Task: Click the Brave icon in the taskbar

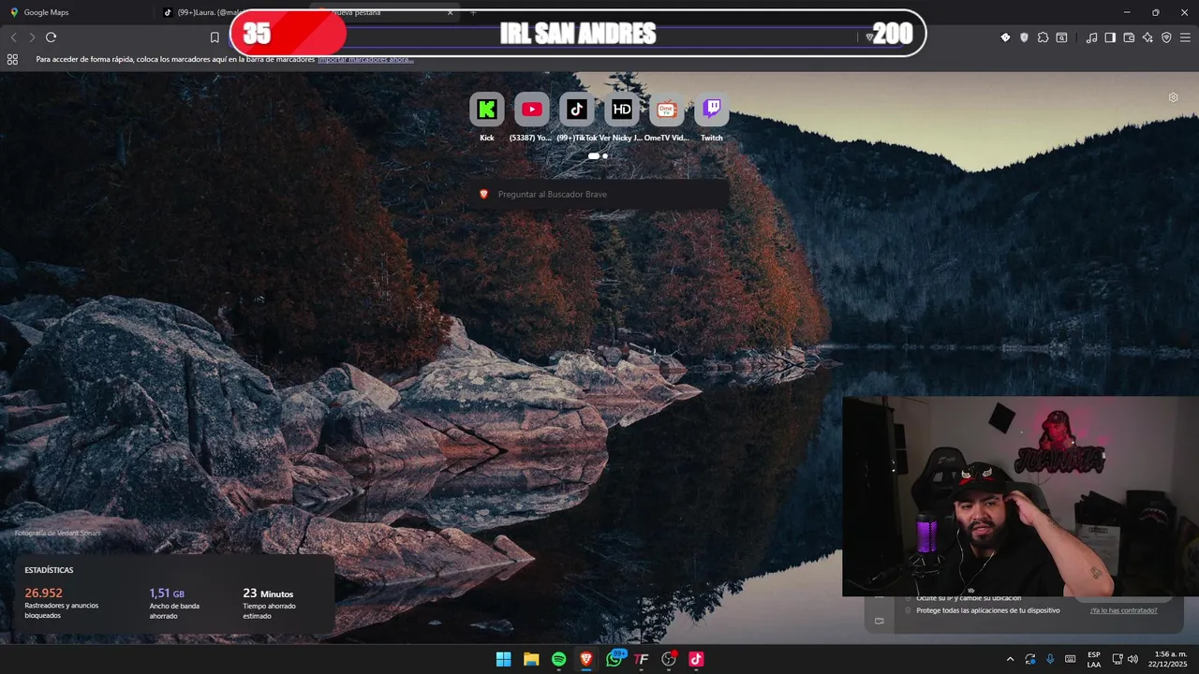Action: [586, 659]
